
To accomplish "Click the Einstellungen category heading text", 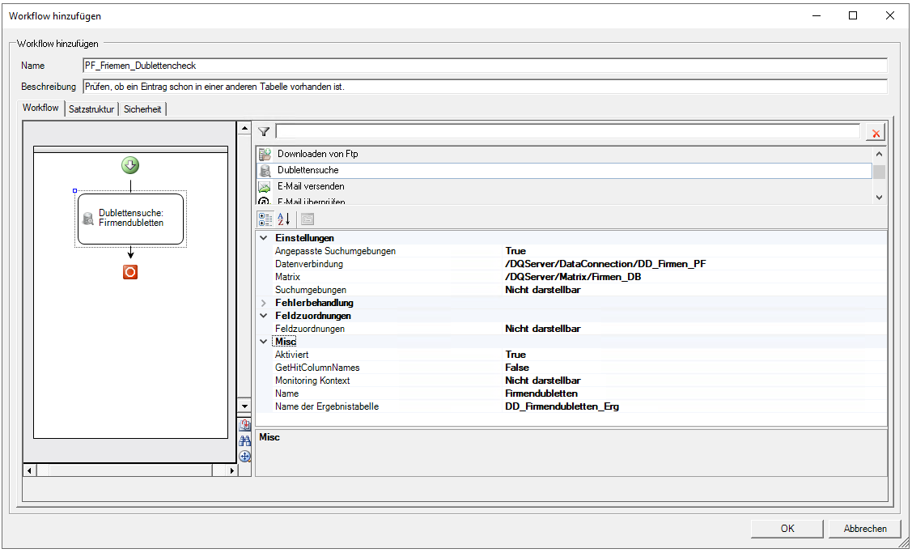I will [304, 238].
